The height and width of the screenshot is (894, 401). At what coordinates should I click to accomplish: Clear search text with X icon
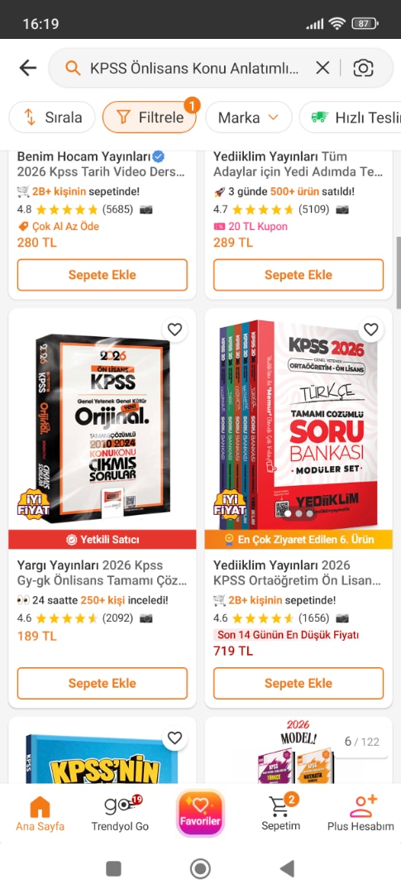tap(322, 68)
